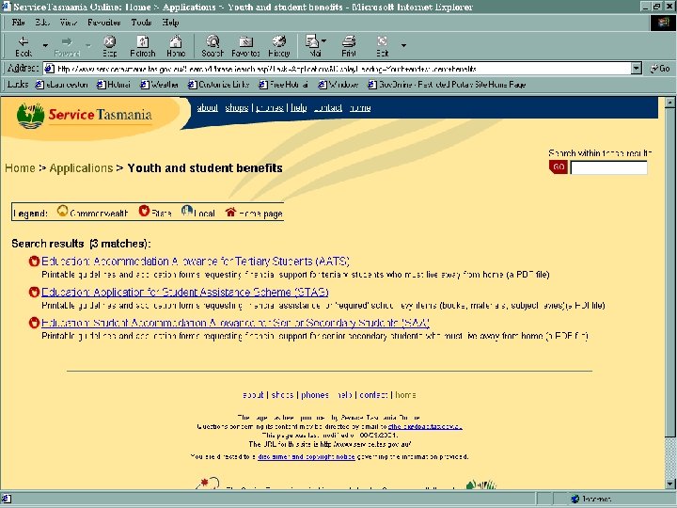Click the Weather links bar shortcut
677x508 pixels.
159,85
